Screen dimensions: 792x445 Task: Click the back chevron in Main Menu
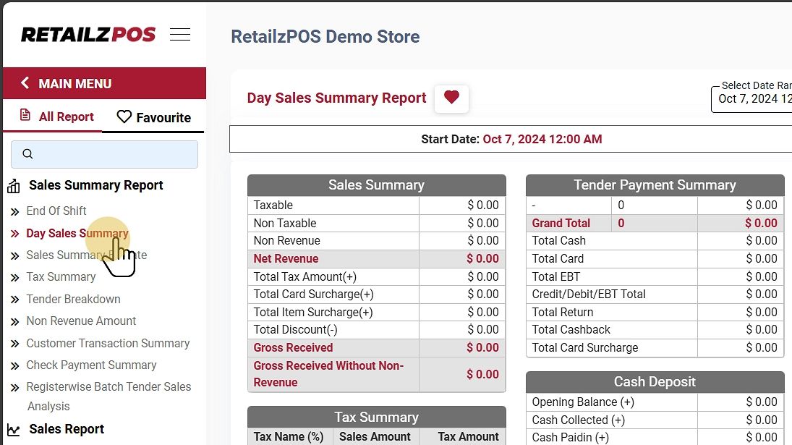[x=25, y=83]
